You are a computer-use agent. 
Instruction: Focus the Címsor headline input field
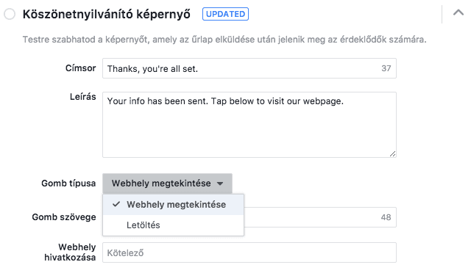249,68
